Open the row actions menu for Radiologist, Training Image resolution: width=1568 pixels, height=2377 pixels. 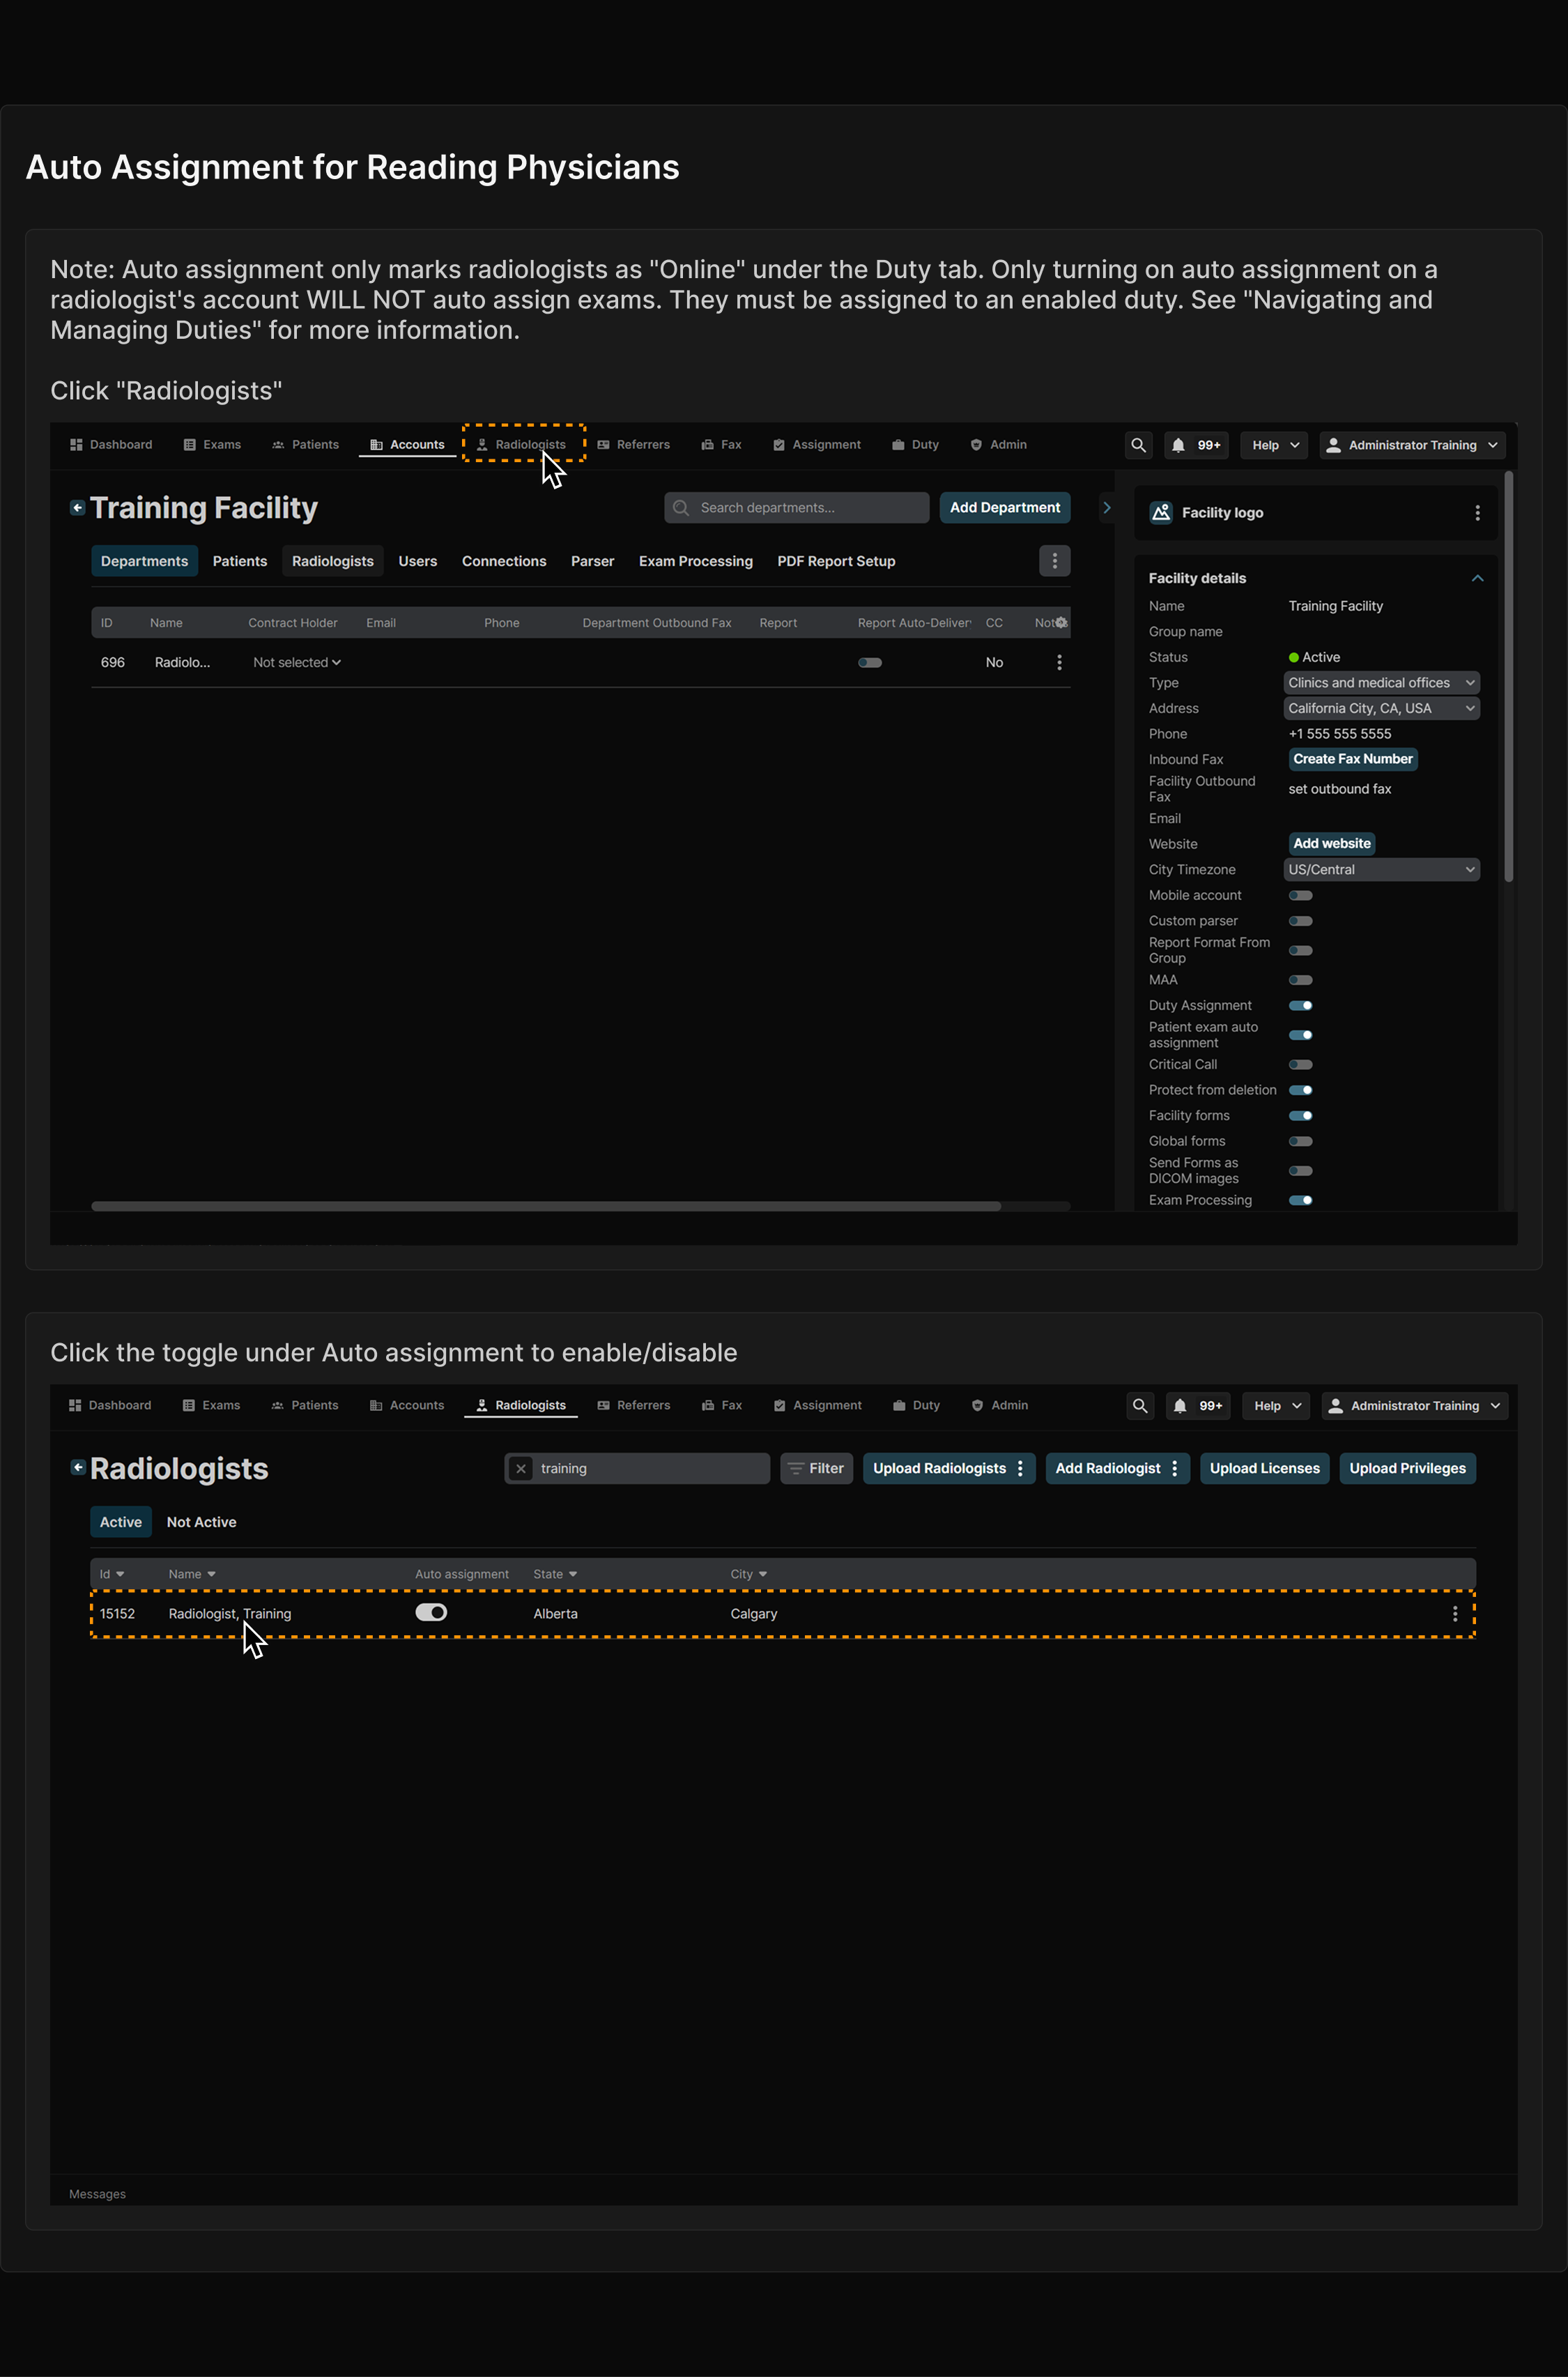pos(1455,1613)
